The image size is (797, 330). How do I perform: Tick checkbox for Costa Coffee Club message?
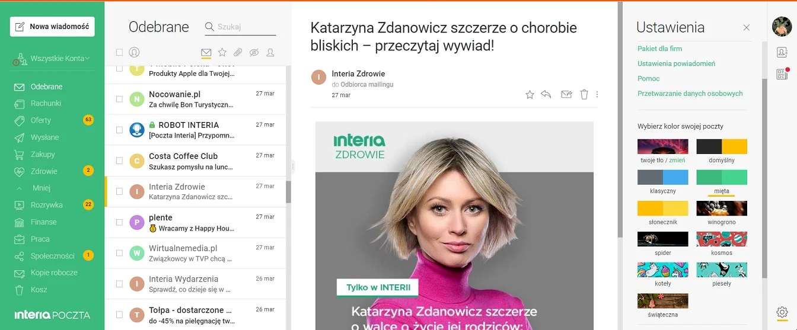(x=119, y=161)
